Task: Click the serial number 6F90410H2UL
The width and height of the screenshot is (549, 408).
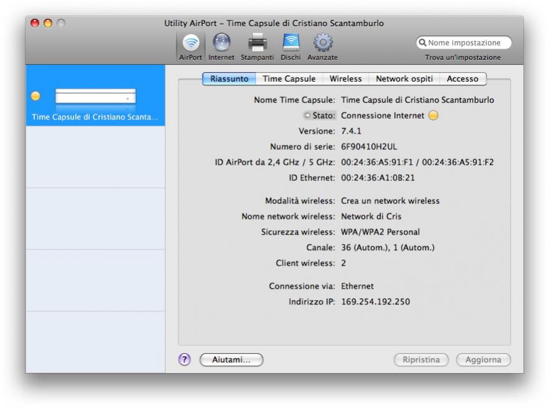Action: pos(369,147)
